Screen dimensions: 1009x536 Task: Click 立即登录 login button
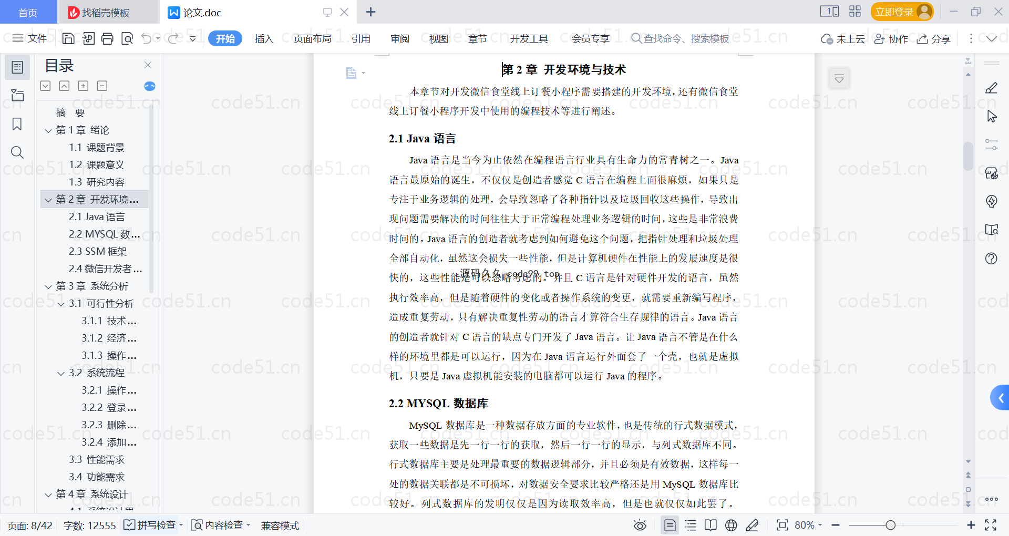(902, 12)
